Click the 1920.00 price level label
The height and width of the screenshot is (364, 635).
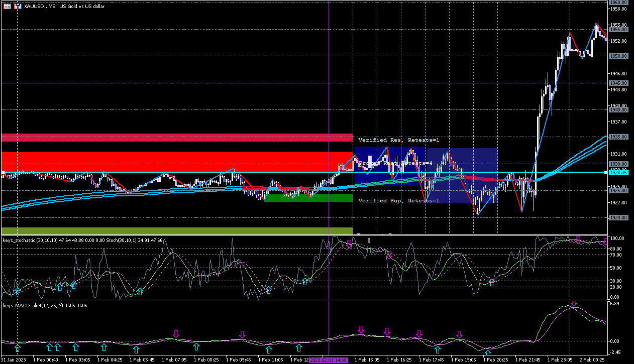(x=618, y=217)
